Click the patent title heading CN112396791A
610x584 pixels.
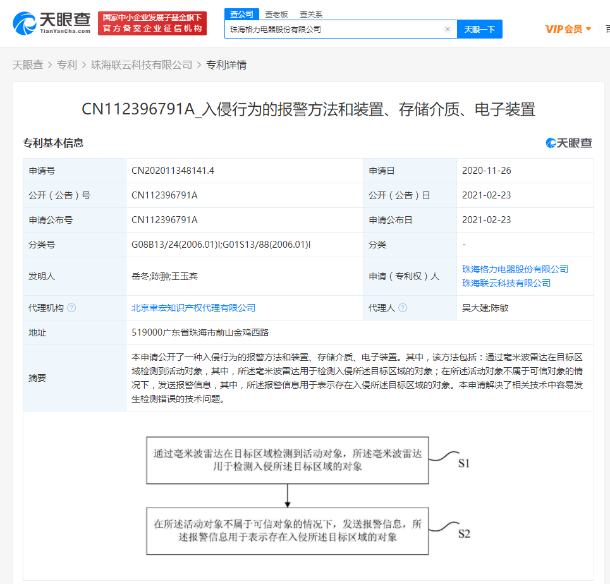308,109
